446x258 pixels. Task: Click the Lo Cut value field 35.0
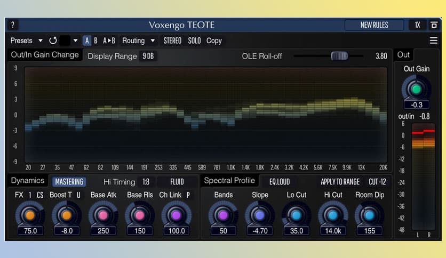tap(297, 231)
